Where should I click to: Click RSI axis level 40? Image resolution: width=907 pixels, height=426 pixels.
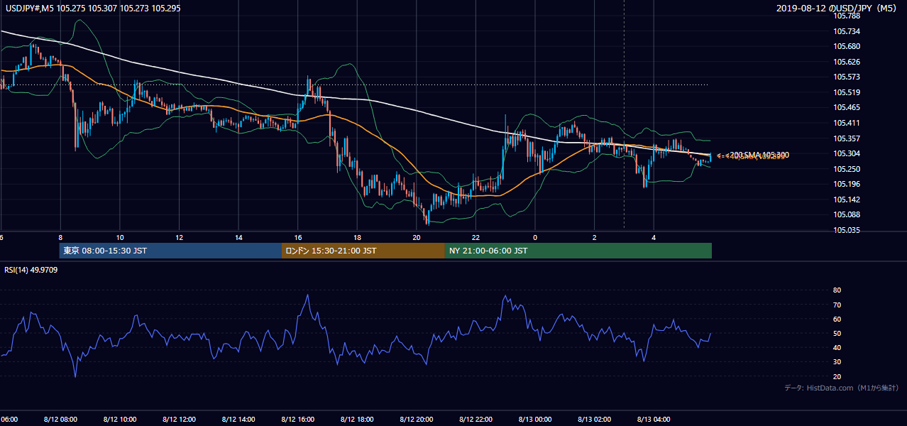point(837,347)
